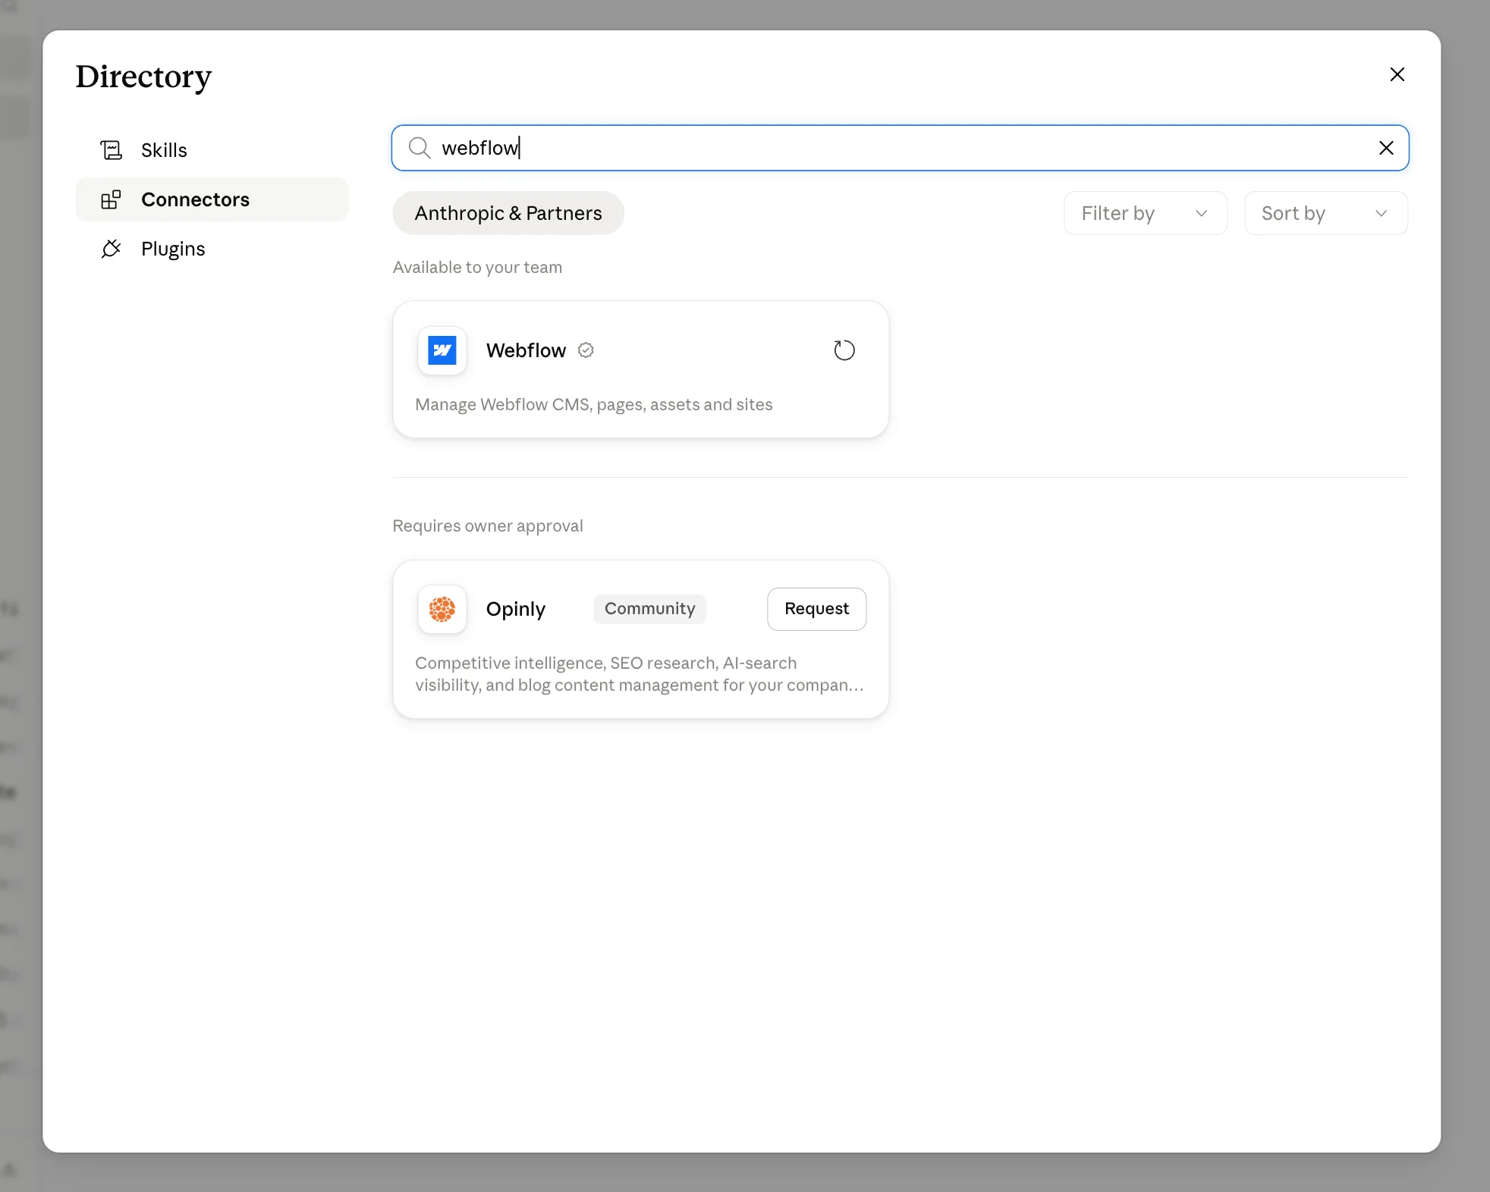Image resolution: width=1490 pixels, height=1192 pixels.
Task: Click the Directory title
Action: click(x=143, y=77)
